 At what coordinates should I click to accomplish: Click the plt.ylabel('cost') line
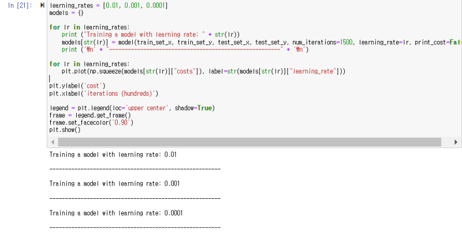tap(77, 86)
